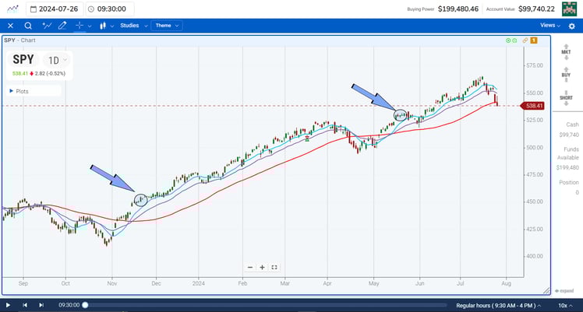Image resolution: width=583 pixels, height=312 pixels.
Task: Open the Theme dropdown
Action: (x=167, y=26)
